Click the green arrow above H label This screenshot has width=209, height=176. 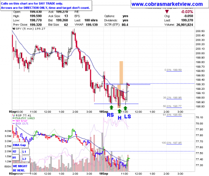coord(119,111)
